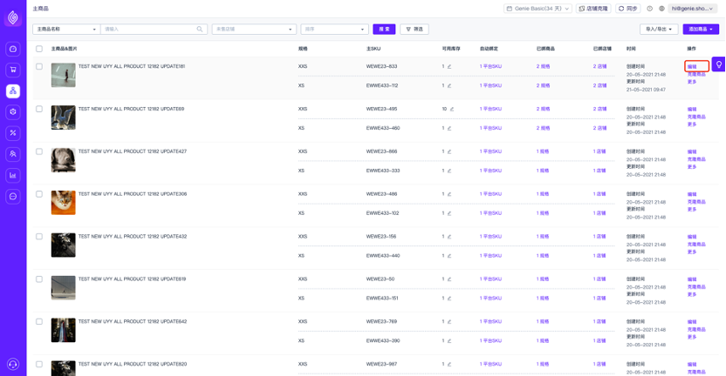Open thumbnail image of product UPDATE427
This screenshot has width=726, height=376.
pos(63,160)
